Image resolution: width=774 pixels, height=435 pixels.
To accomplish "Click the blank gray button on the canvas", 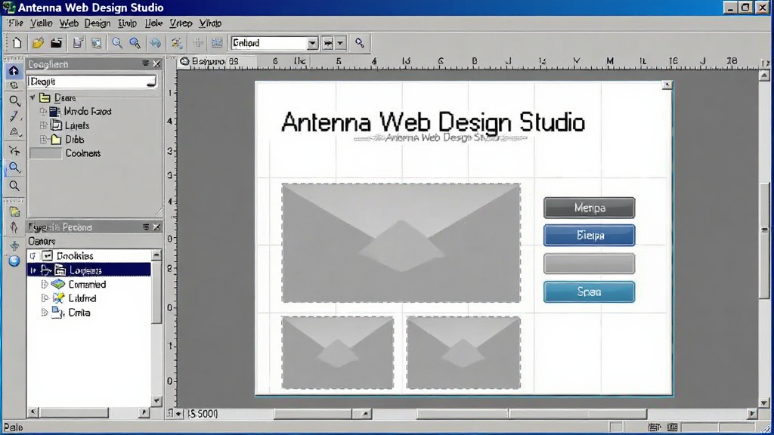I will point(589,264).
